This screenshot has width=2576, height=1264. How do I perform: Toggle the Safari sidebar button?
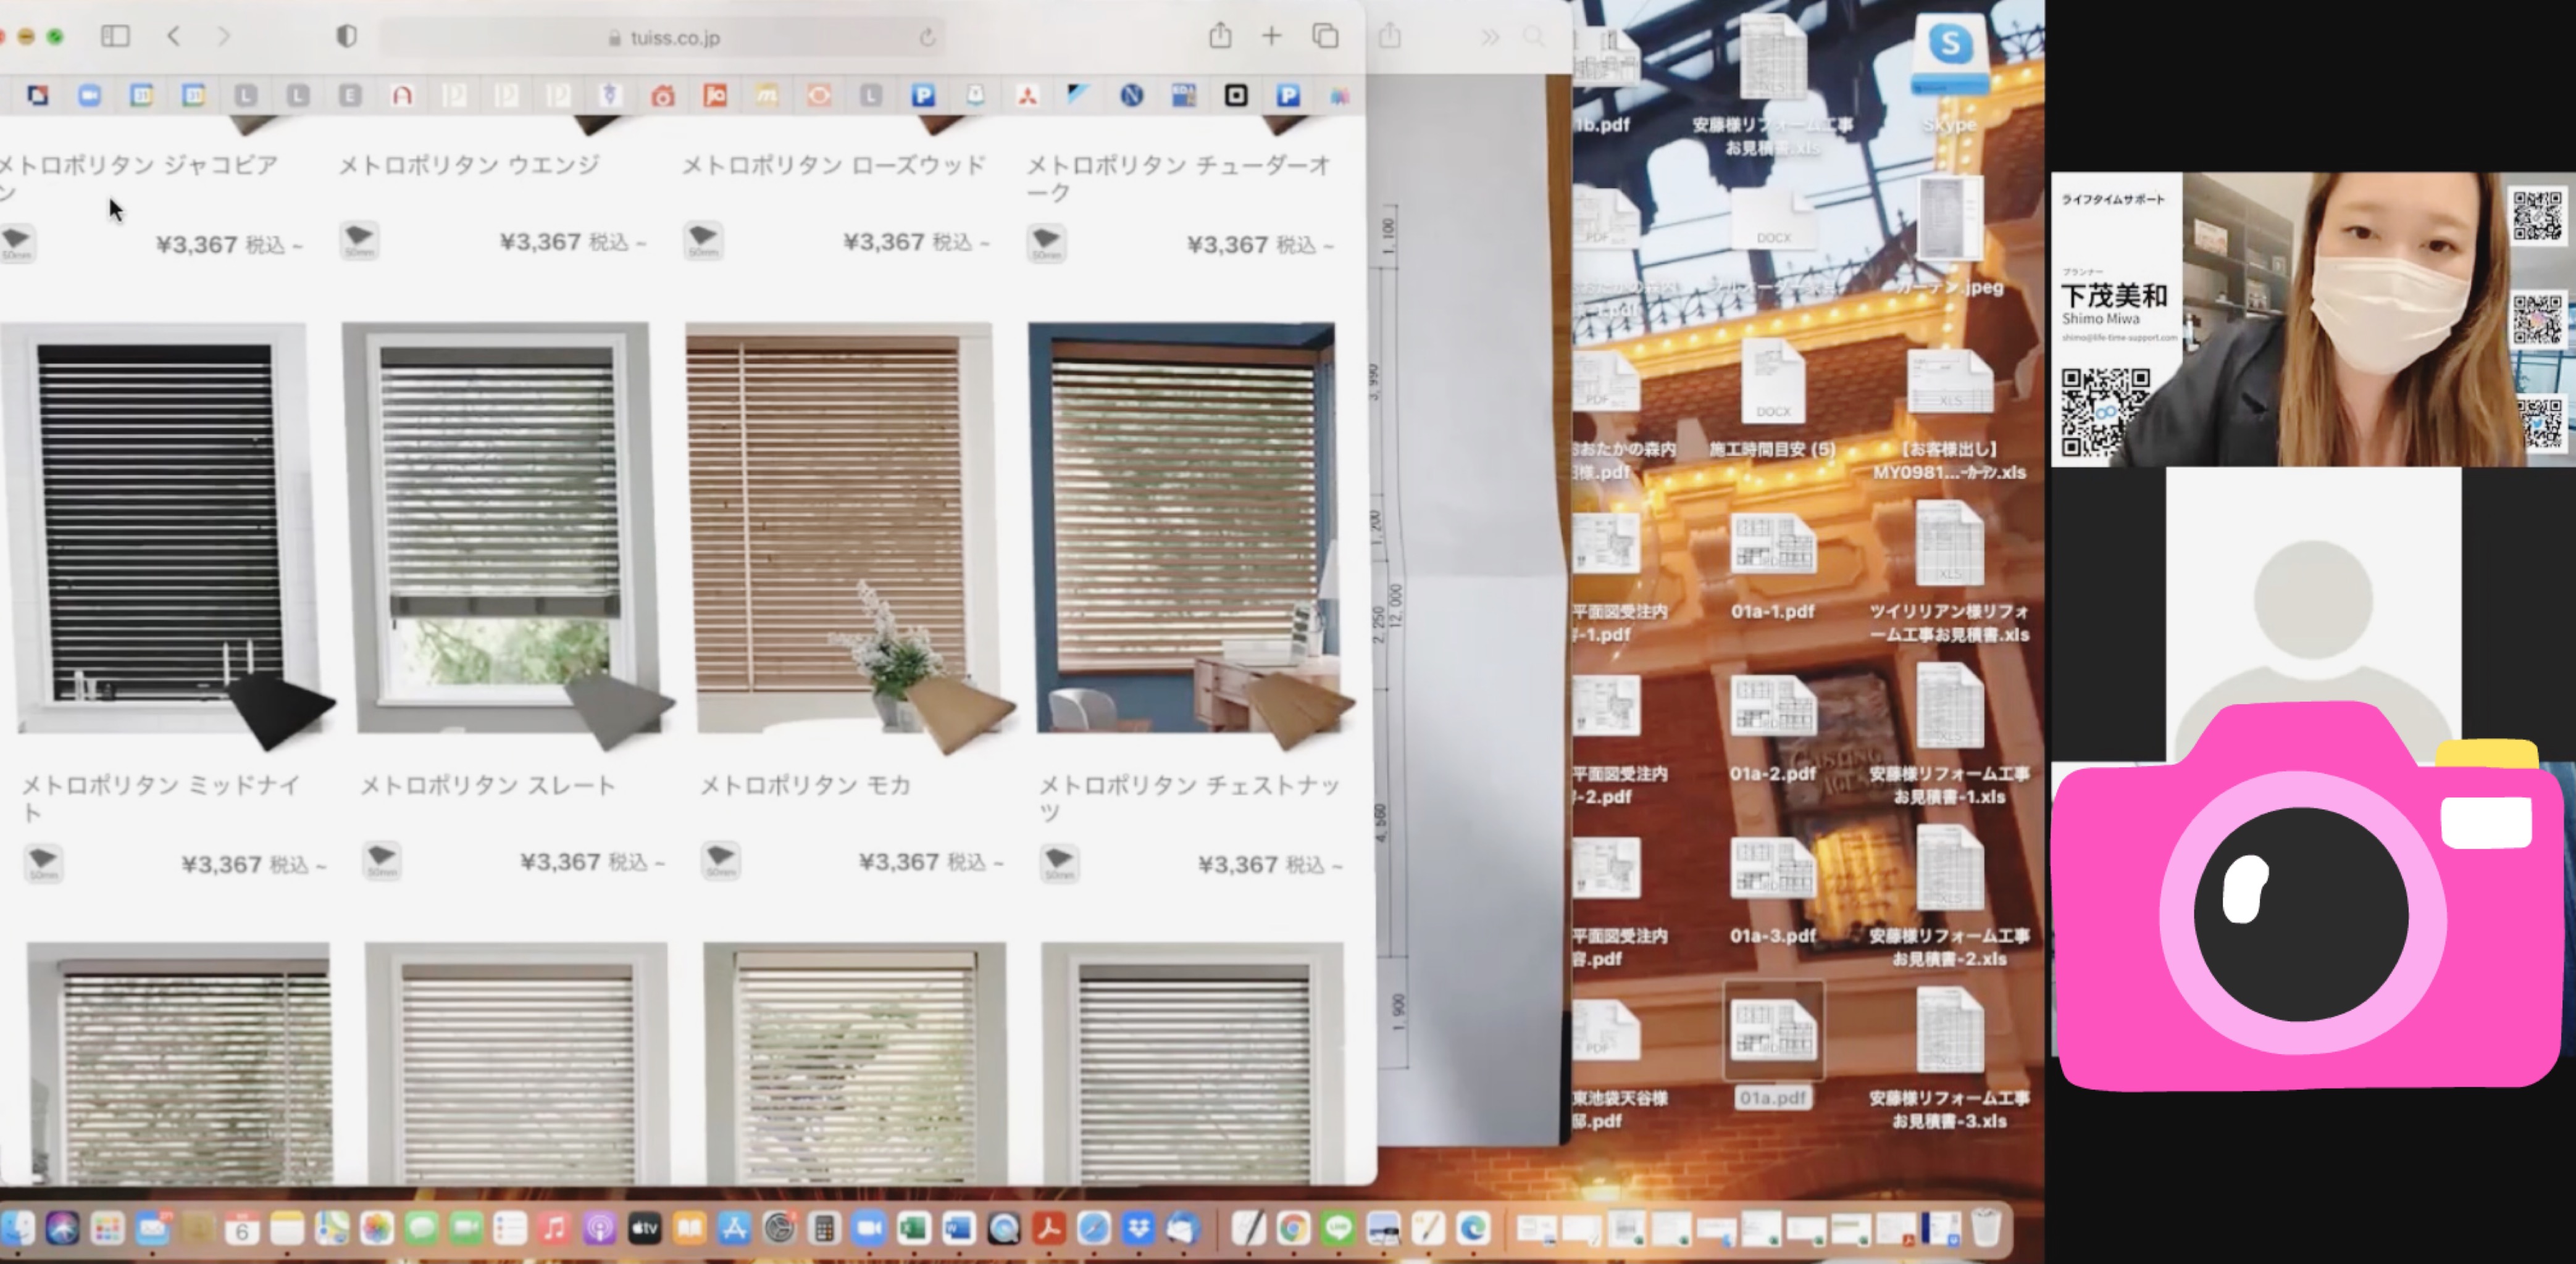pyautogui.click(x=115, y=37)
